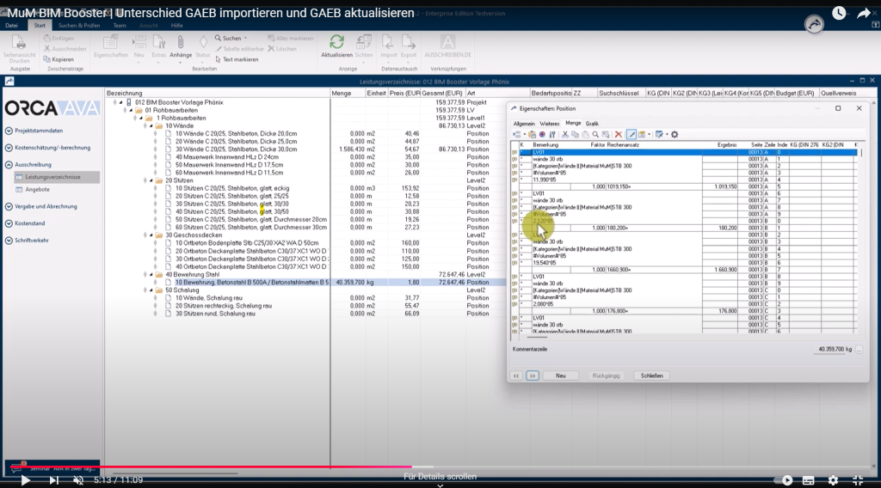The width and height of the screenshot is (881, 488).
Task: Click the scissors cut icon in dialog toolbar
Action: 565,134
